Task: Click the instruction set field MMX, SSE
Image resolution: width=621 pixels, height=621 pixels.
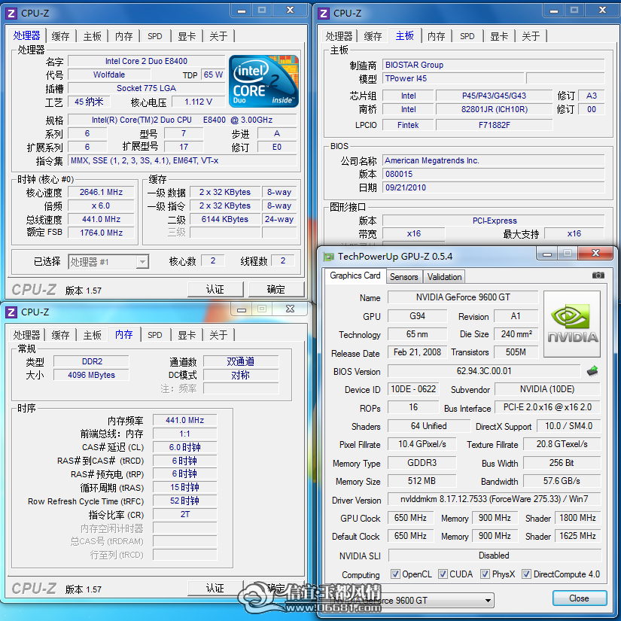Action: click(182, 160)
